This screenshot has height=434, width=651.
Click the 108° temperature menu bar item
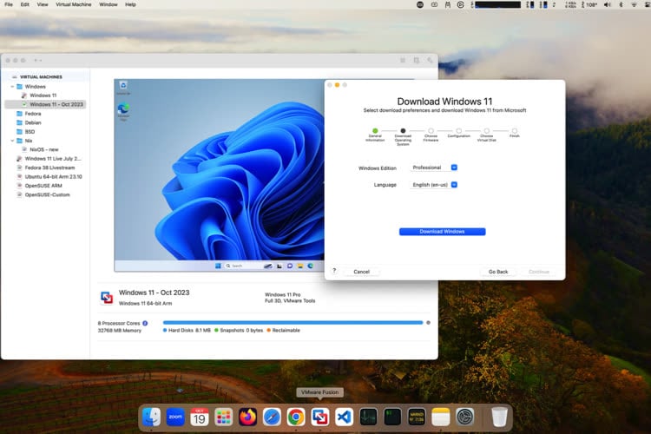[589, 4]
